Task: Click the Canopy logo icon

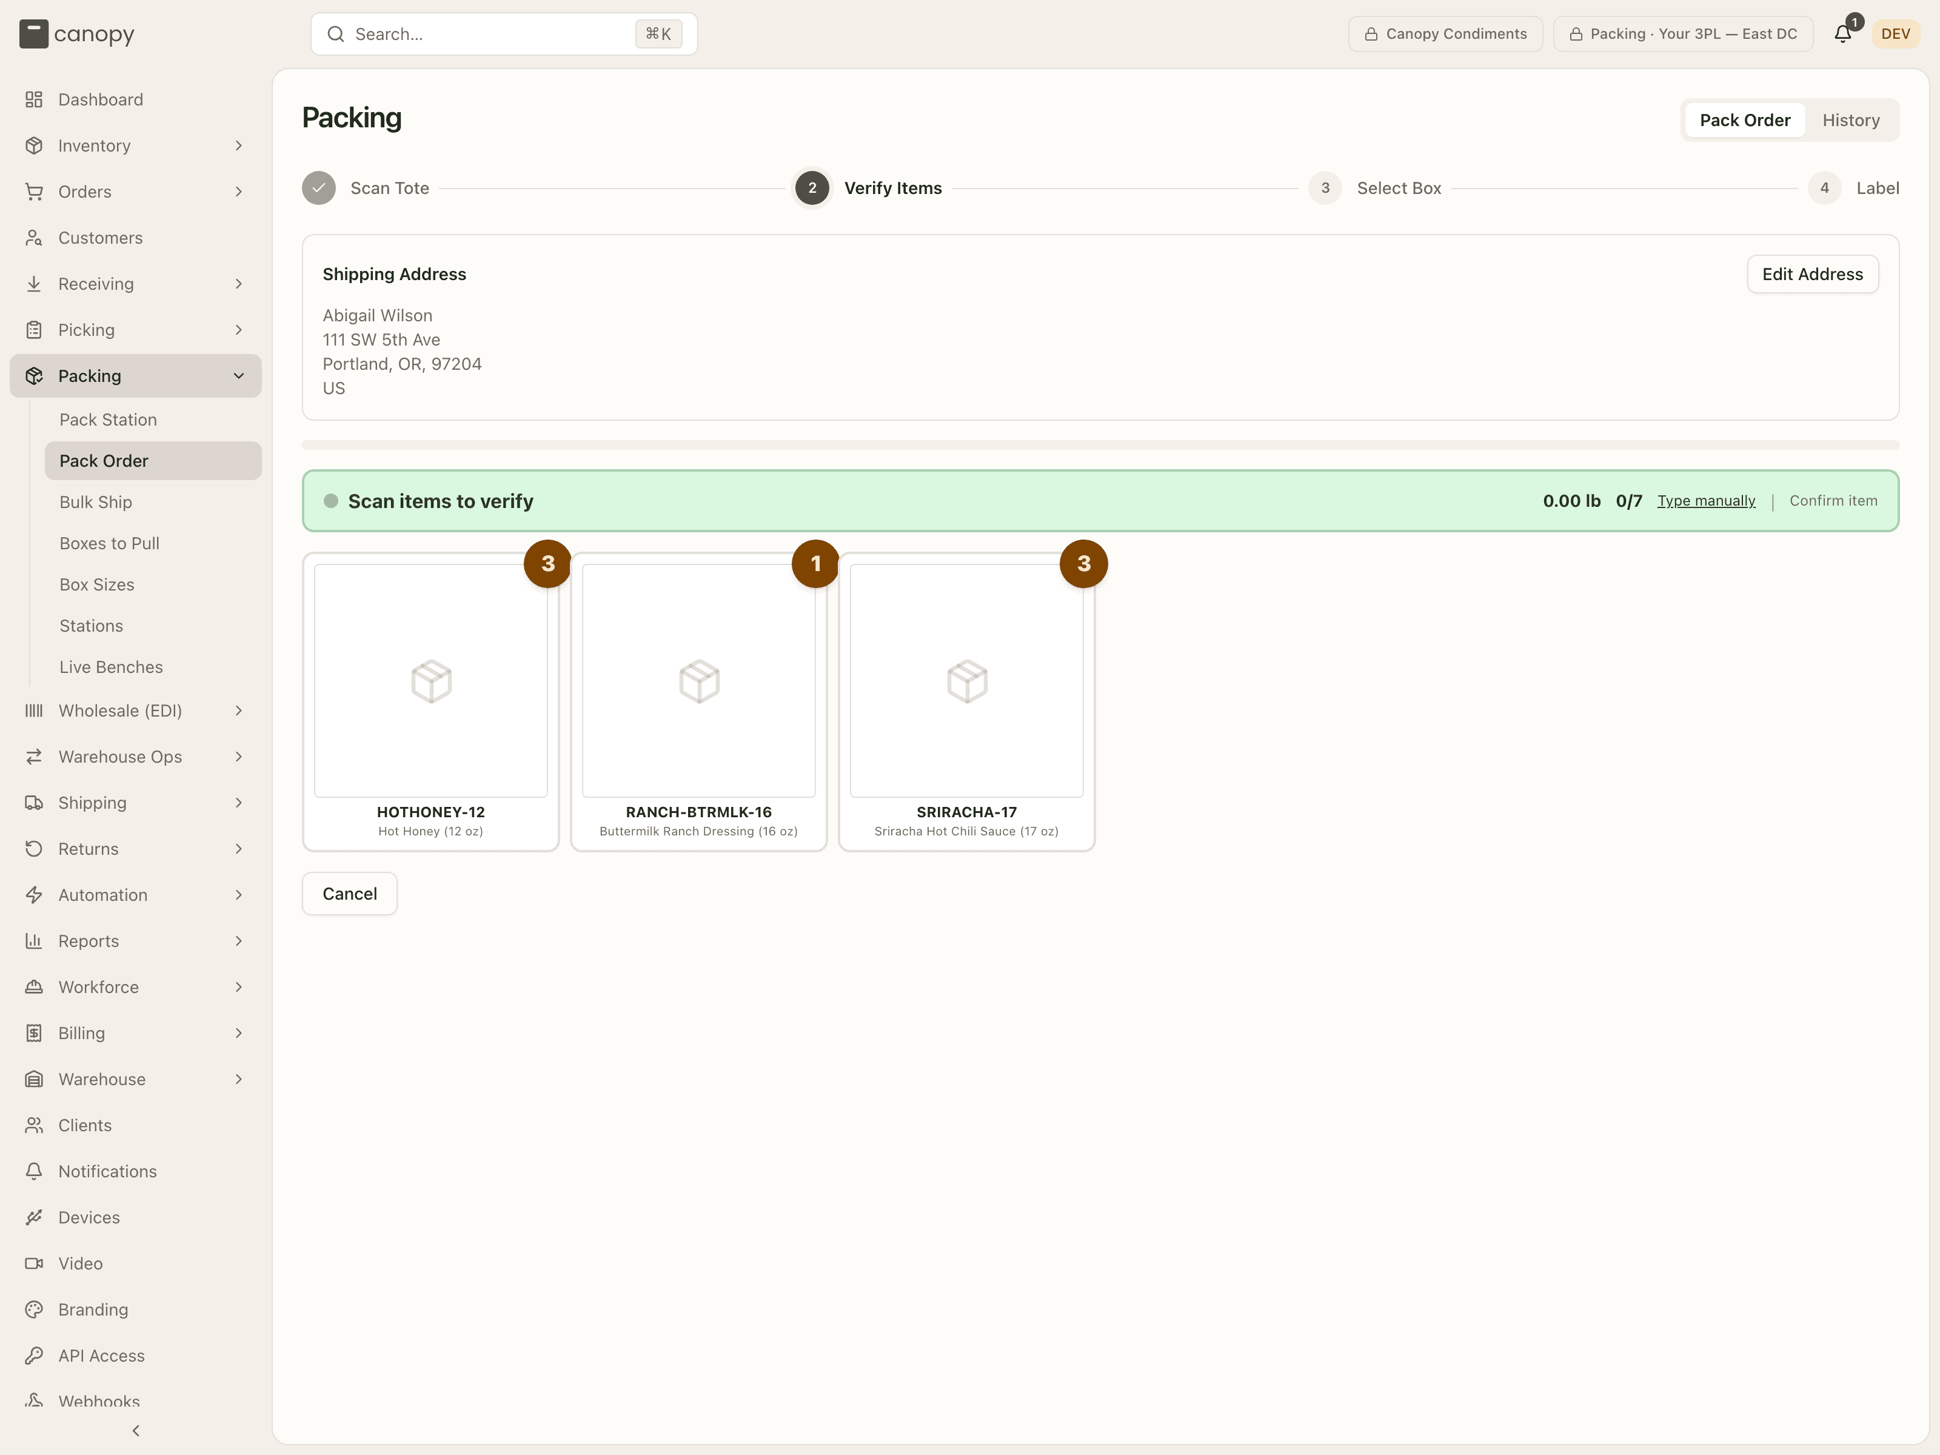Action: point(33,34)
